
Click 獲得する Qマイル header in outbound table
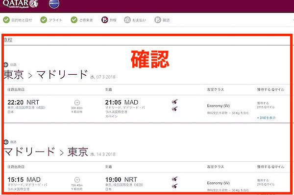tap(270, 89)
